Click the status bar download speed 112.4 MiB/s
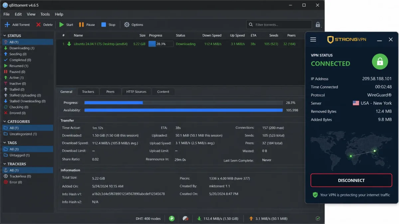399x224 pixels. [217, 218]
